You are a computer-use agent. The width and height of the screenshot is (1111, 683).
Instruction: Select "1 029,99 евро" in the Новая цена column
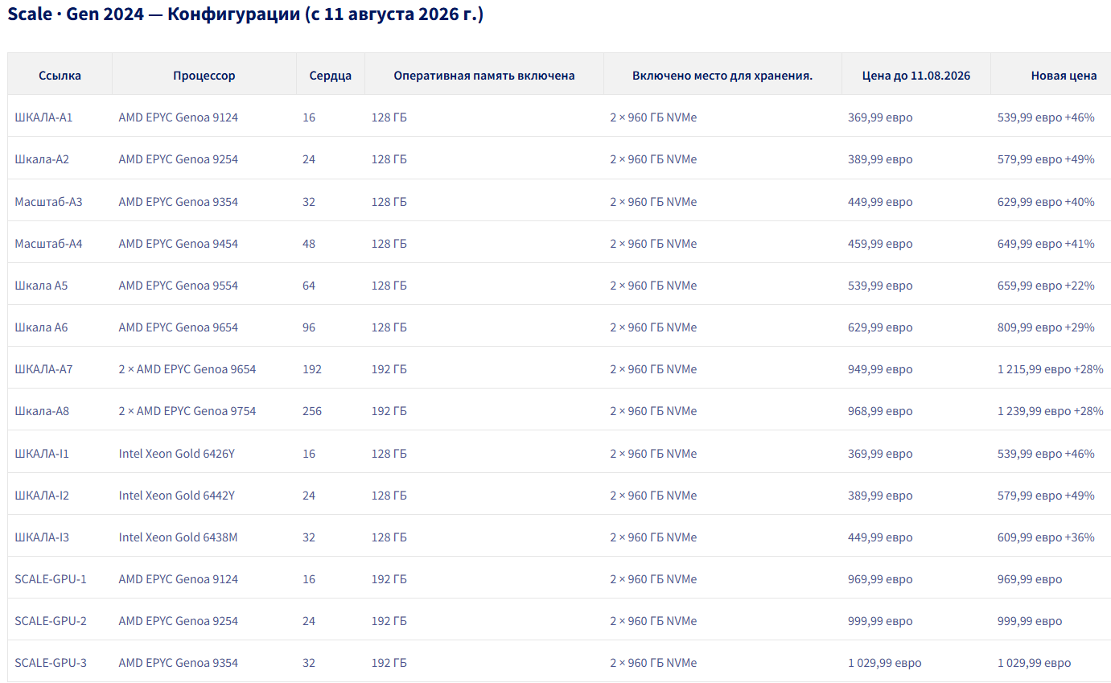(x=1035, y=663)
